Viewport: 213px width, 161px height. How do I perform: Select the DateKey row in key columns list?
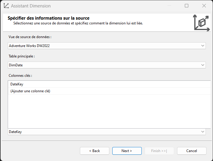click(x=110, y=84)
